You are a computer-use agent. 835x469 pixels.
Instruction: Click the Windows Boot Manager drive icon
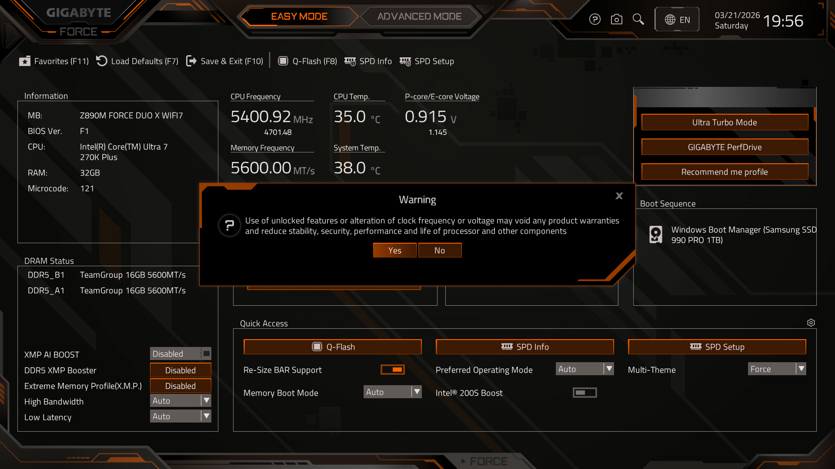tap(655, 234)
